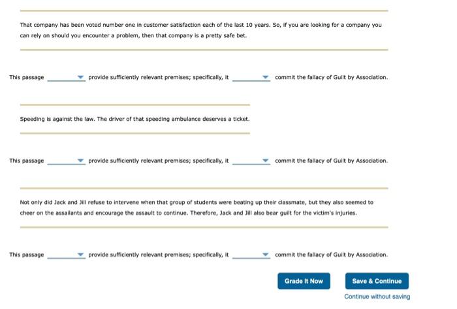Open the second dropdown under the speeding ambulance passage

point(251,161)
